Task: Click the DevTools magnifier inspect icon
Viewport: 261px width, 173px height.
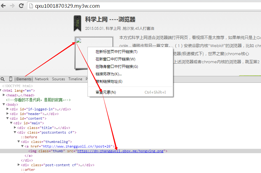Action: pos(3,79)
